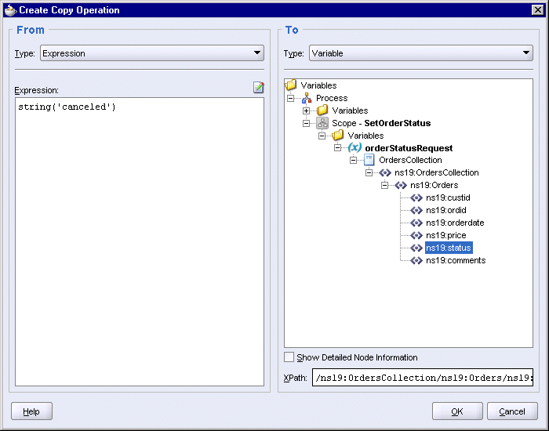
Task: Select the ns19:Orders tree label
Action: [434, 185]
